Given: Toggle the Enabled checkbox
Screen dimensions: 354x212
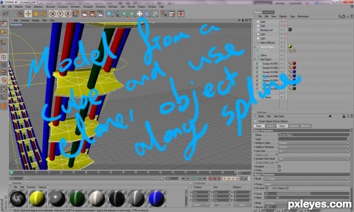Looking at the screenshot, I should [x=279, y=167].
